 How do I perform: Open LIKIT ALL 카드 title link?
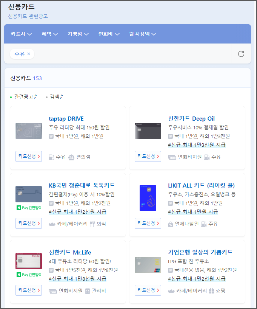tap(201, 185)
